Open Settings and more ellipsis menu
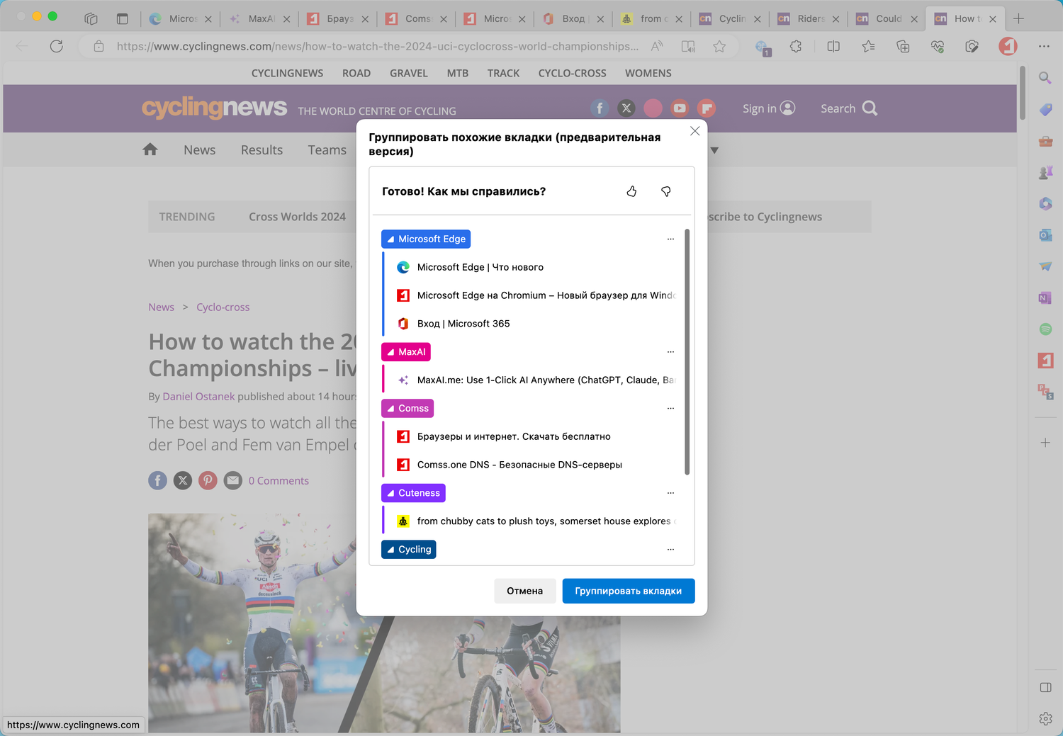The width and height of the screenshot is (1063, 736). (x=1044, y=47)
